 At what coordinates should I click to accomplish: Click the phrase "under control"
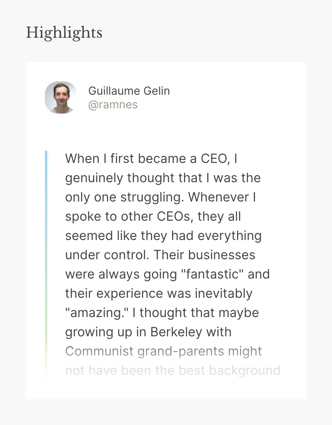pos(107,255)
